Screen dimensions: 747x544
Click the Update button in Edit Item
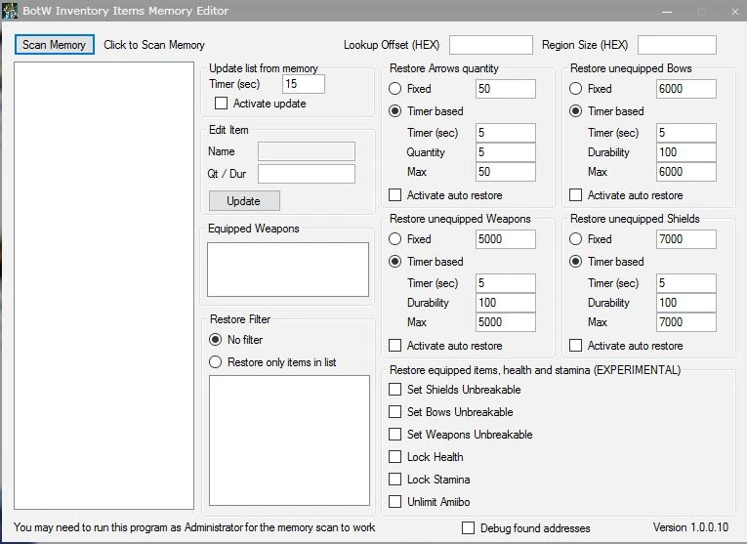[x=244, y=201]
